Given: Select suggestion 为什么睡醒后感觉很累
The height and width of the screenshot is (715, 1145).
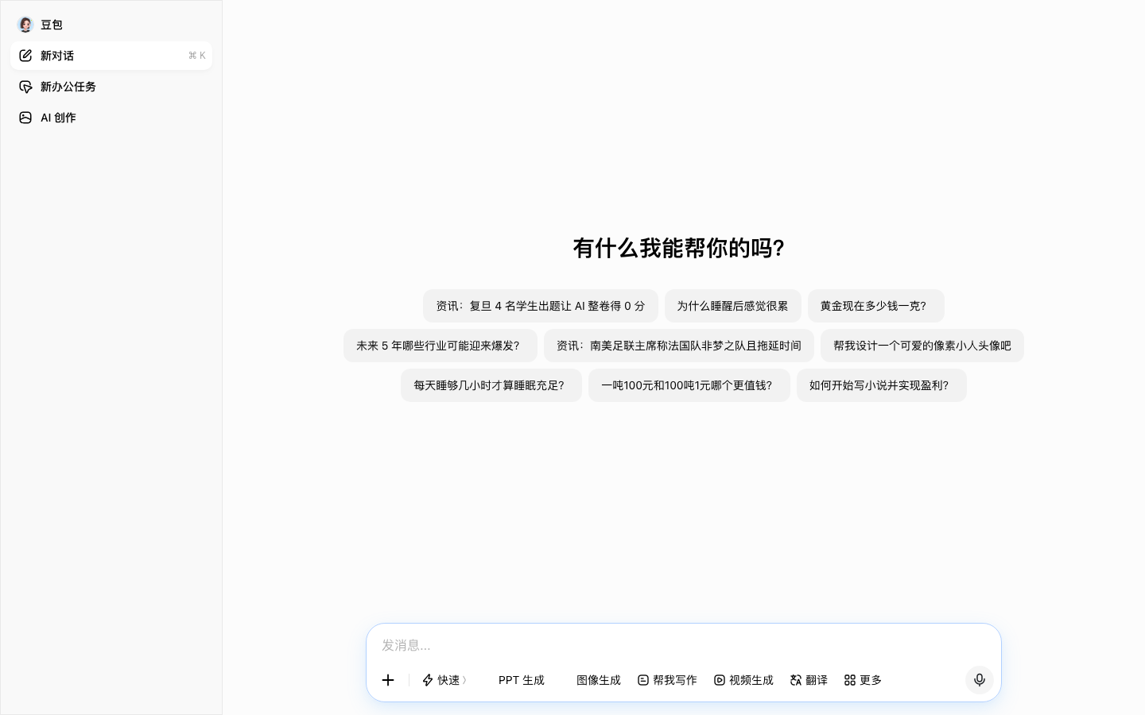Looking at the screenshot, I should 733,306.
